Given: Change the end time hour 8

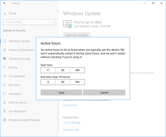Looking at the screenshot, I should [x=48, y=82].
